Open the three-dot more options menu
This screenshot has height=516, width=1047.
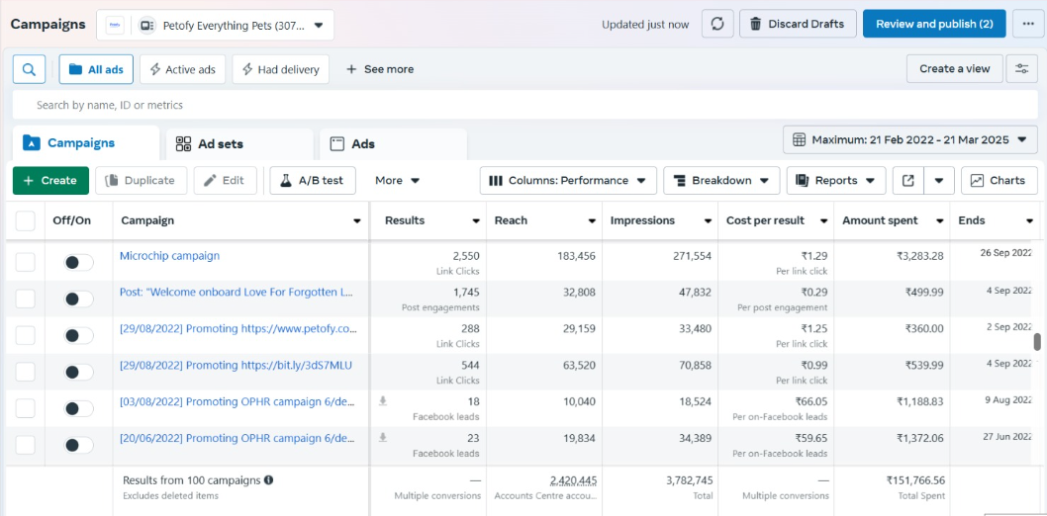[1028, 25]
